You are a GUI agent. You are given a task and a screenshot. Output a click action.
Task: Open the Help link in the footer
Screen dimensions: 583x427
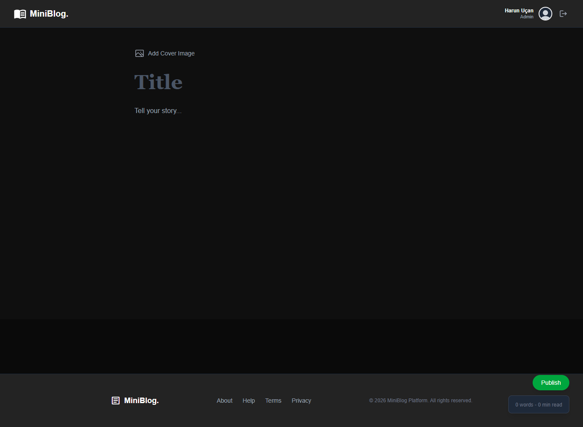tap(248, 401)
